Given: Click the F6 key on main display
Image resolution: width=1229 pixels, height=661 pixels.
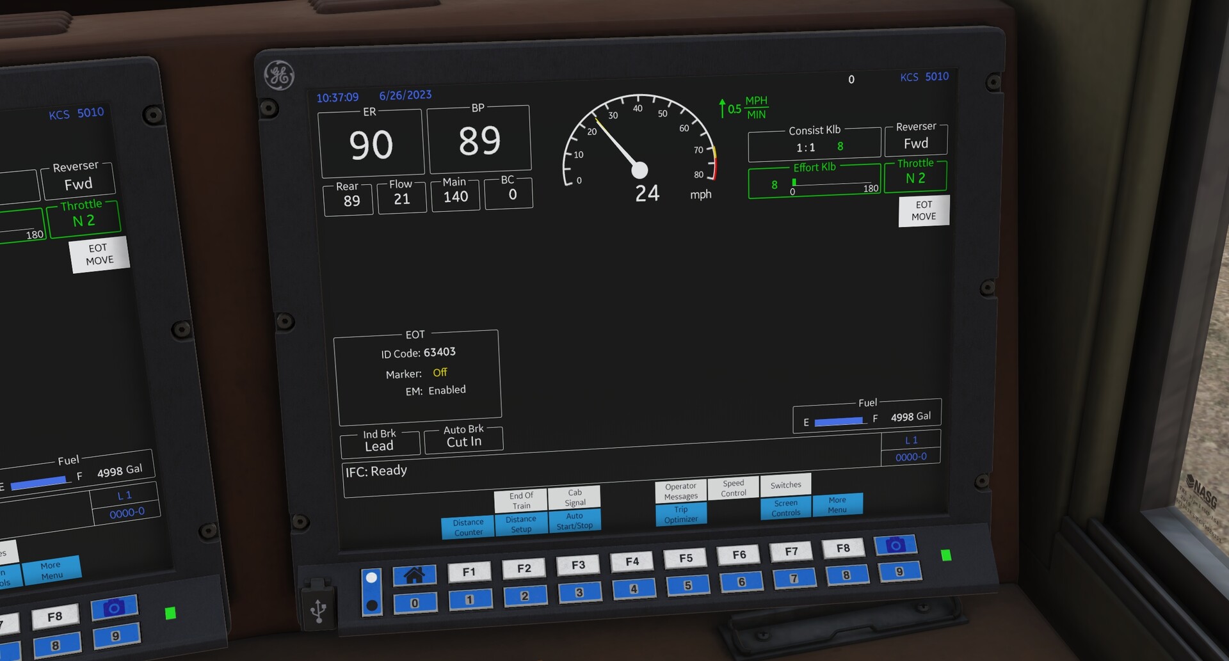Looking at the screenshot, I should (739, 555).
